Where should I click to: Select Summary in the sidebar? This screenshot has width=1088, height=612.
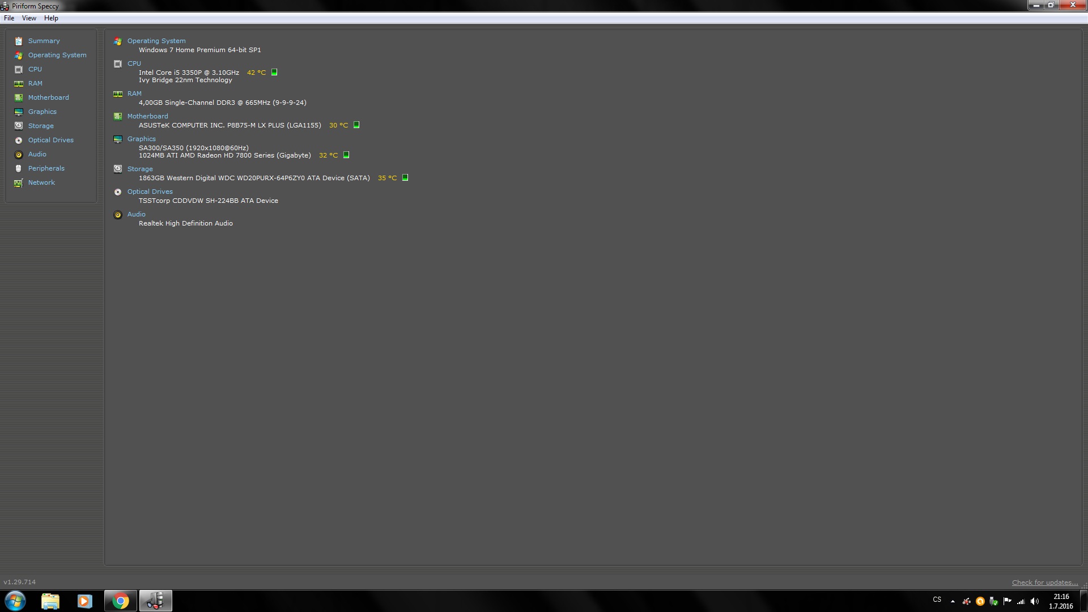point(44,41)
